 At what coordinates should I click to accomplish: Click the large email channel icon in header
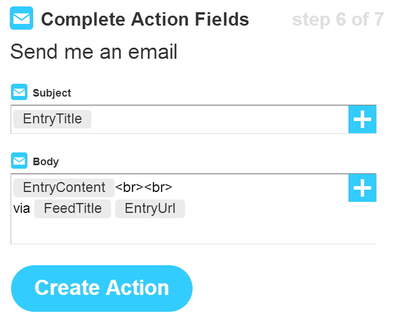22,18
